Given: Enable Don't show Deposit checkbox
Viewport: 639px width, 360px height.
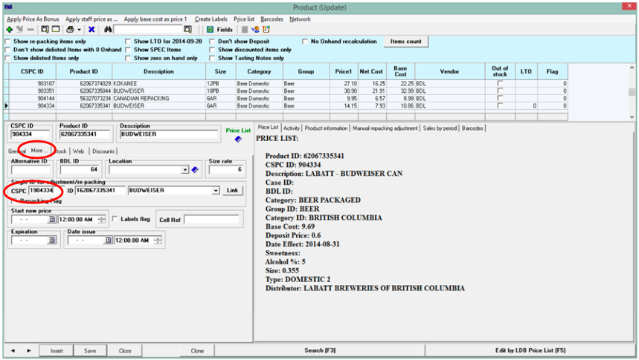Looking at the screenshot, I should pyautogui.click(x=212, y=42).
